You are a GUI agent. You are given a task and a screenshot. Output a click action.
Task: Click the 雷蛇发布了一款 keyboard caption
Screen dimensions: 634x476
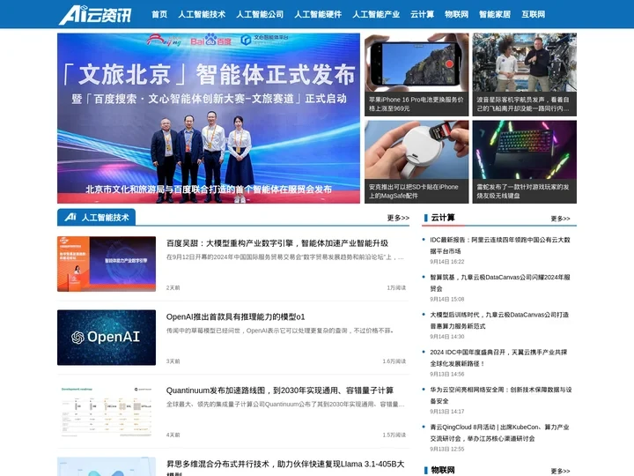523,191
